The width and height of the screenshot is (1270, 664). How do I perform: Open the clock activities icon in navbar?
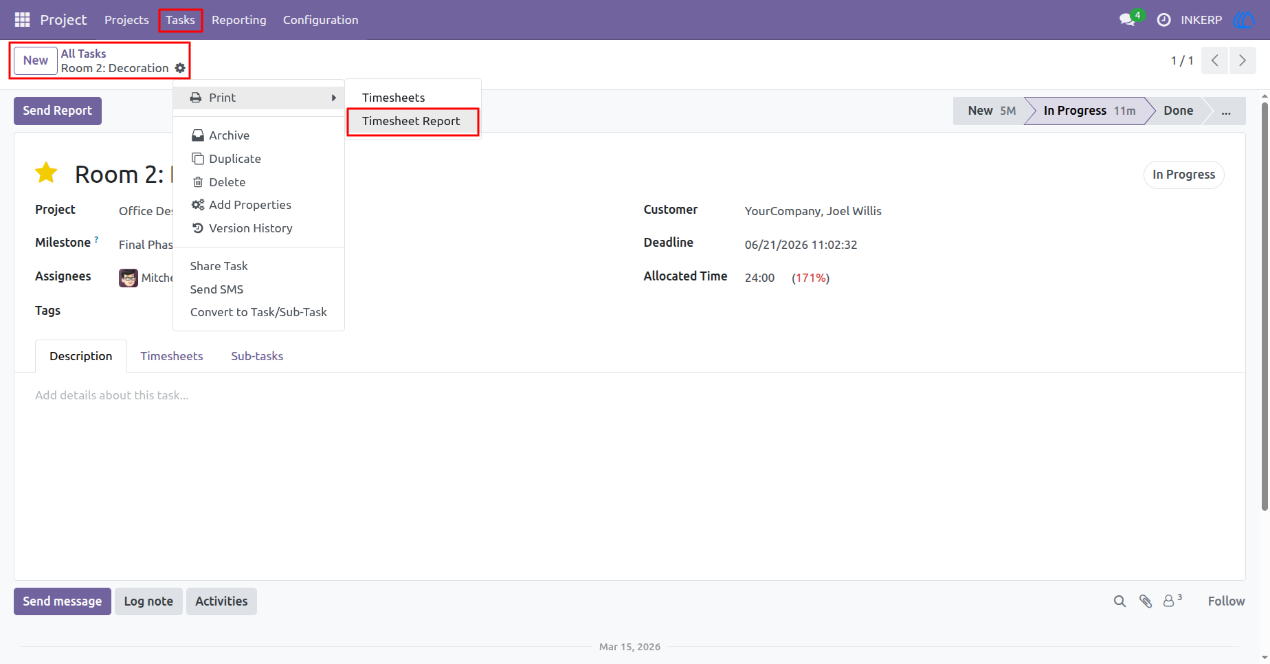tap(1163, 20)
